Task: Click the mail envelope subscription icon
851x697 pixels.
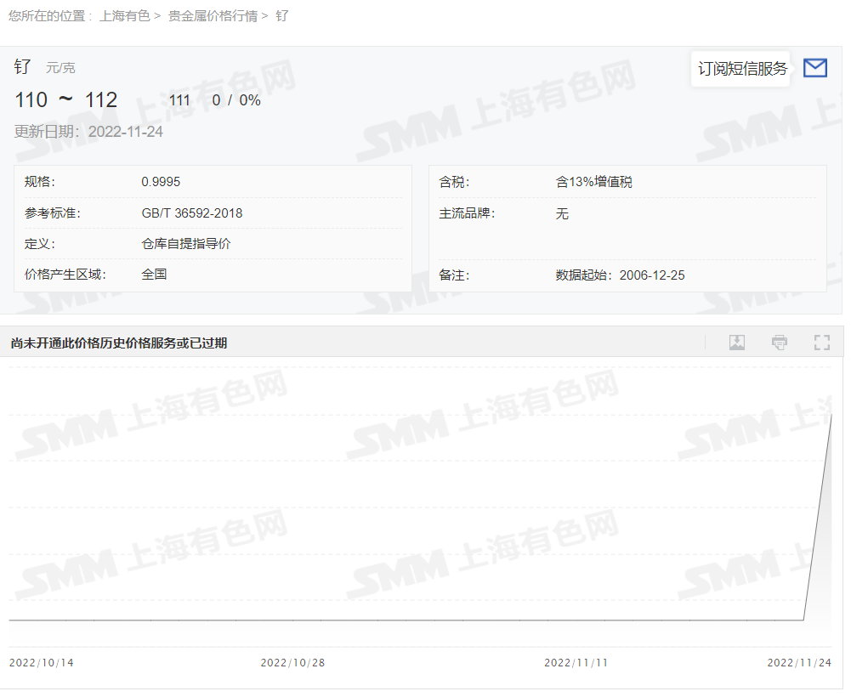Action: click(x=814, y=68)
